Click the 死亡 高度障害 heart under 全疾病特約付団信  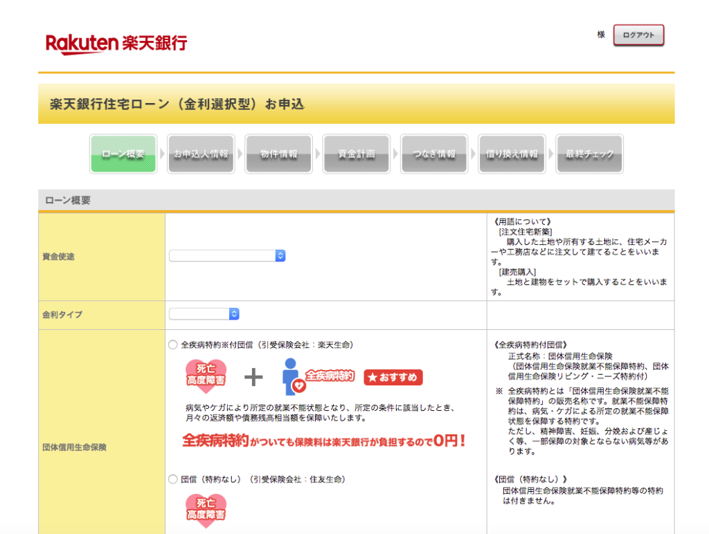coord(206,376)
